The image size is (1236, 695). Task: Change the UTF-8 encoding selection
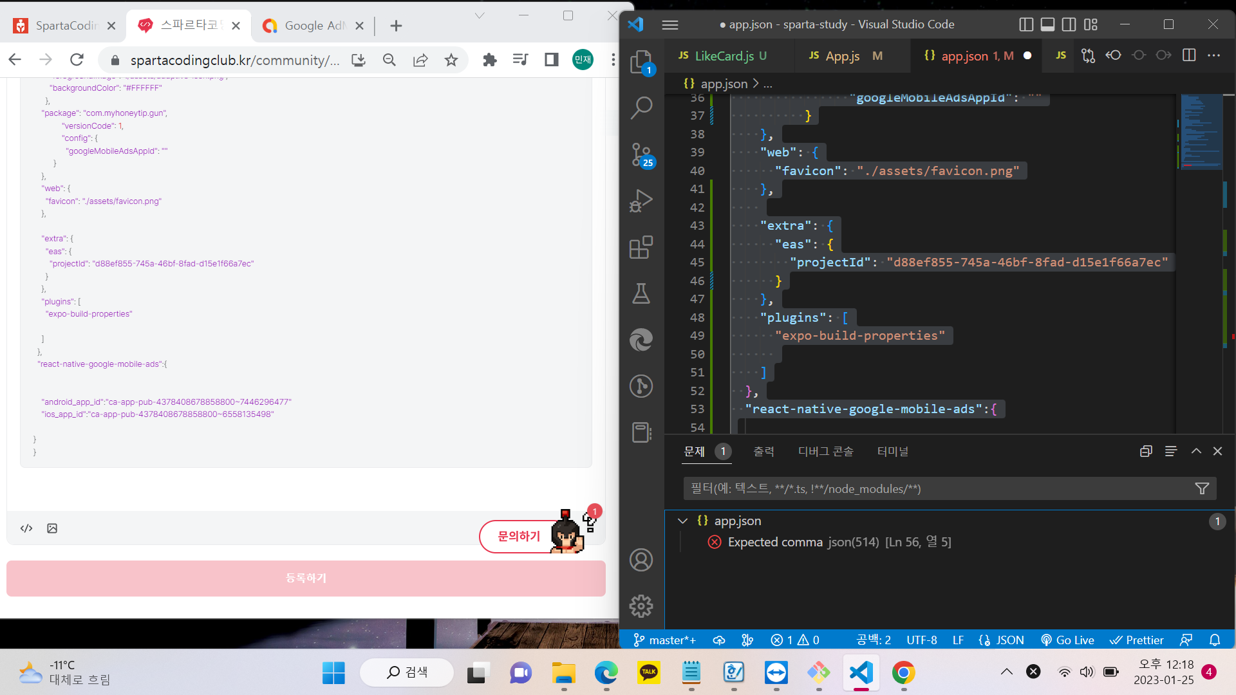tap(922, 640)
